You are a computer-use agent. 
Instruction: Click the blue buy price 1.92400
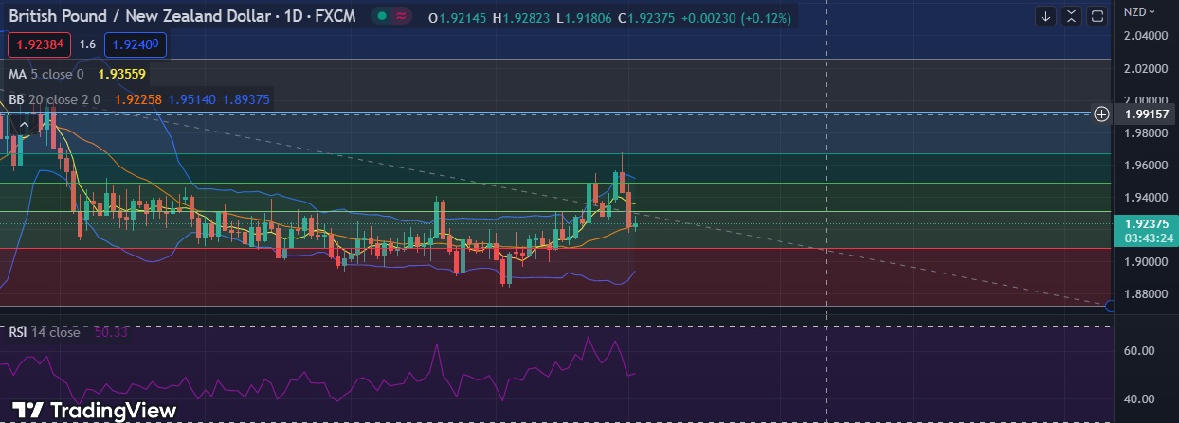click(x=136, y=44)
